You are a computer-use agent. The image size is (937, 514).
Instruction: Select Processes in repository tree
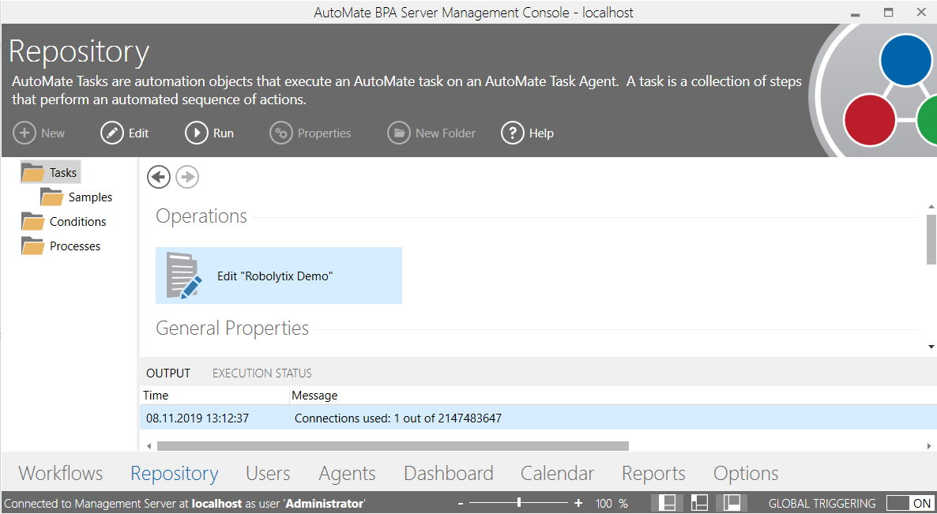[75, 246]
